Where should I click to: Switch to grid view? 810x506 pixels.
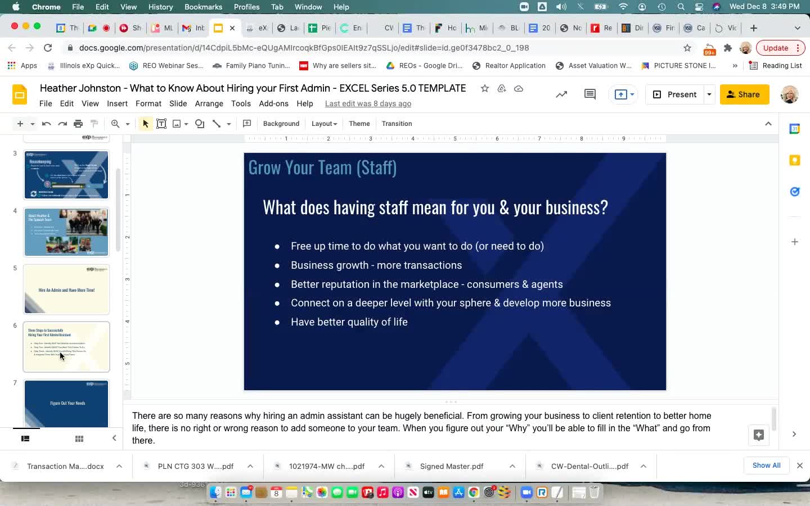[x=79, y=439]
